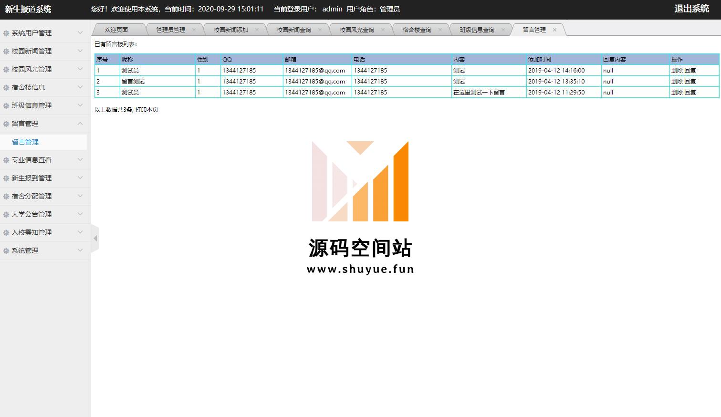The width and height of the screenshot is (721, 417).
Task: Click gear icon beside 大学公告管理
Action: (6, 214)
